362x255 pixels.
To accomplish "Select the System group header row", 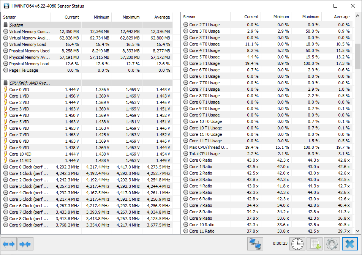I will click(x=88, y=25).
